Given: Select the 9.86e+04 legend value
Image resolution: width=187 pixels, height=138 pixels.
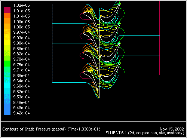Looking at the screenshot, I should pyautogui.click(x=21, y=49).
